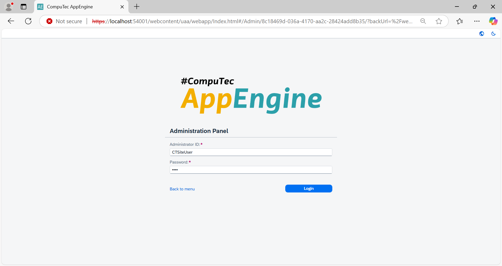Toggle dark mode with the moon icon
Screen dimensions: 502x266
point(494,34)
